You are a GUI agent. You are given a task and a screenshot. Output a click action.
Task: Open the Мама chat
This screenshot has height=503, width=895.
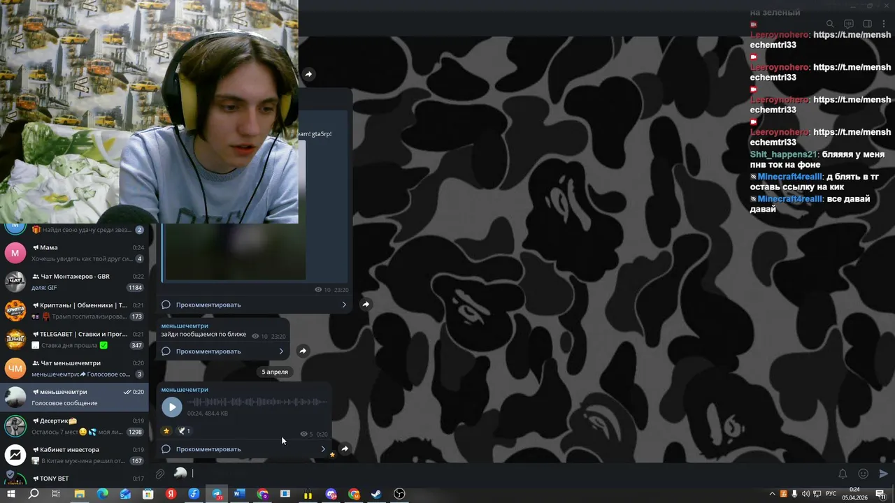pos(74,253)
